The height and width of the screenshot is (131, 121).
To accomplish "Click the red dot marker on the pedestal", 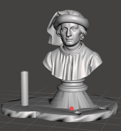I will [x=71, y=108].
